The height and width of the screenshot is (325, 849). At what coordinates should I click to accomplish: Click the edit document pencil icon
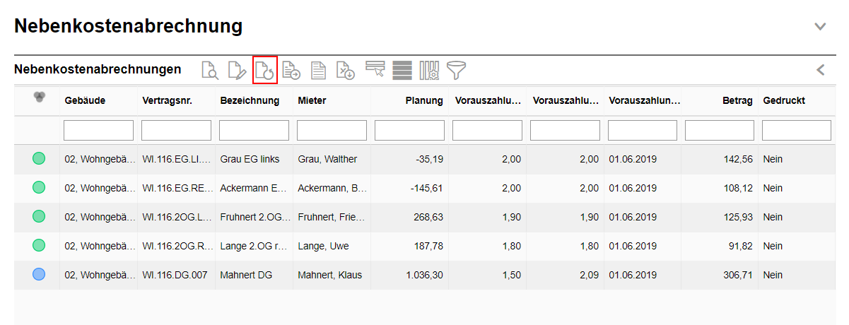click(237, 70)
